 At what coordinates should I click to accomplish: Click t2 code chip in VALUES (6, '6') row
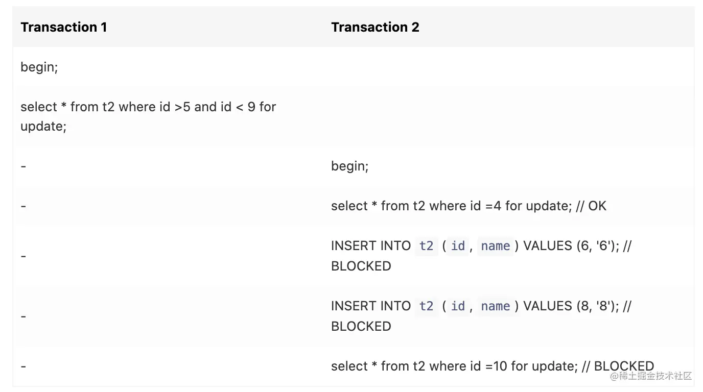[426, 246]
